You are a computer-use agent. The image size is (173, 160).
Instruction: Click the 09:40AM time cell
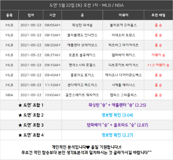pyautogui.click(x=52, y=75)
